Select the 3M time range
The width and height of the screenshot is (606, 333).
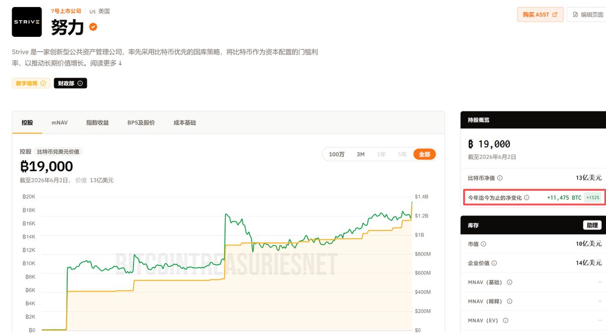[361, 154]
